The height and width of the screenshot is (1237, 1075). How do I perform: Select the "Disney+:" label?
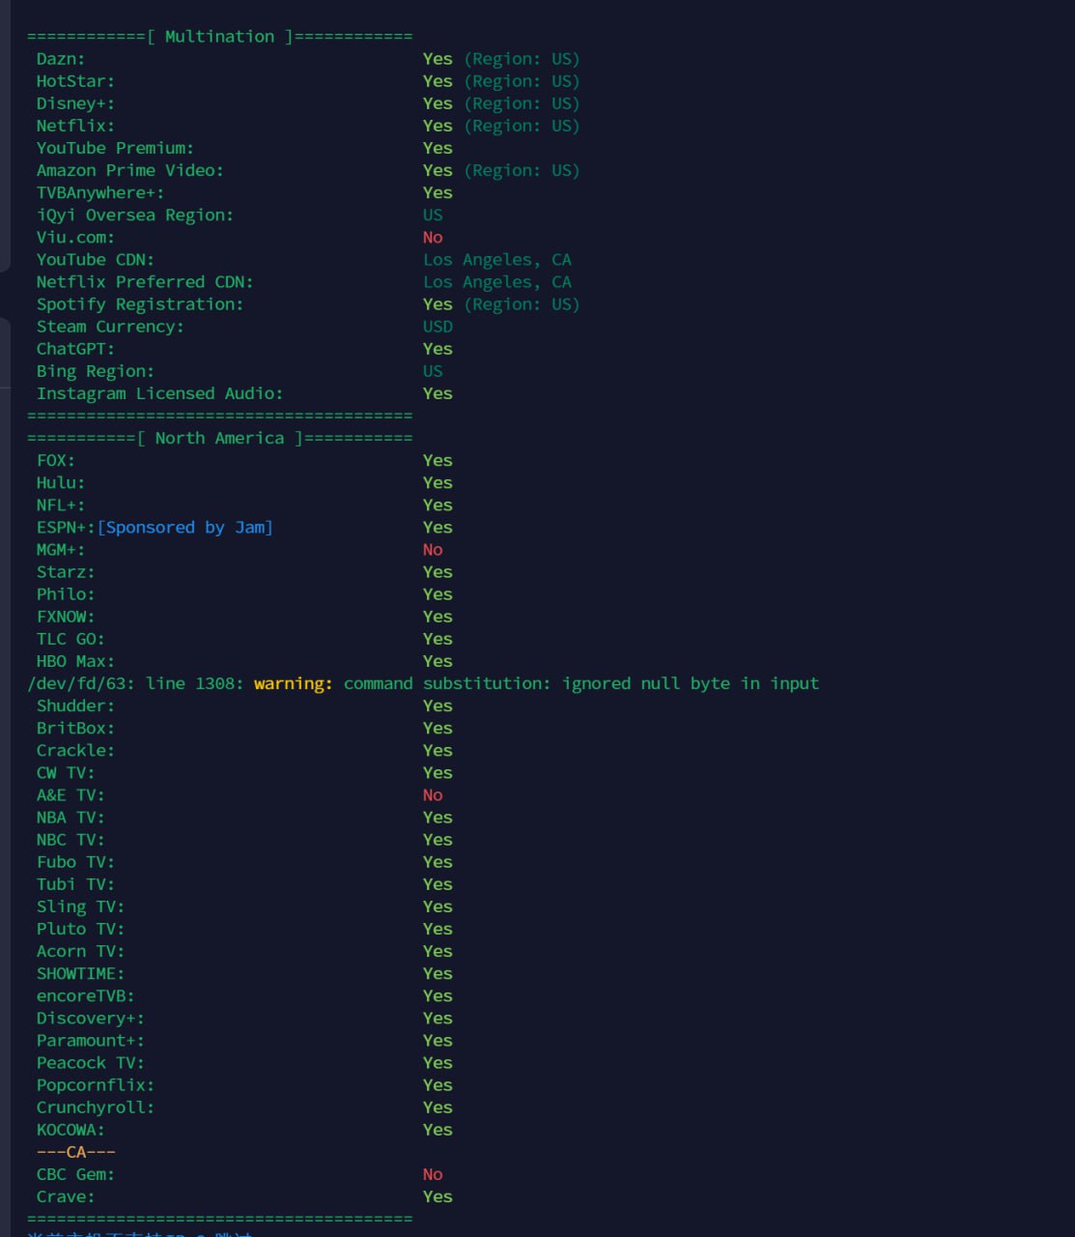coord(75,103)
